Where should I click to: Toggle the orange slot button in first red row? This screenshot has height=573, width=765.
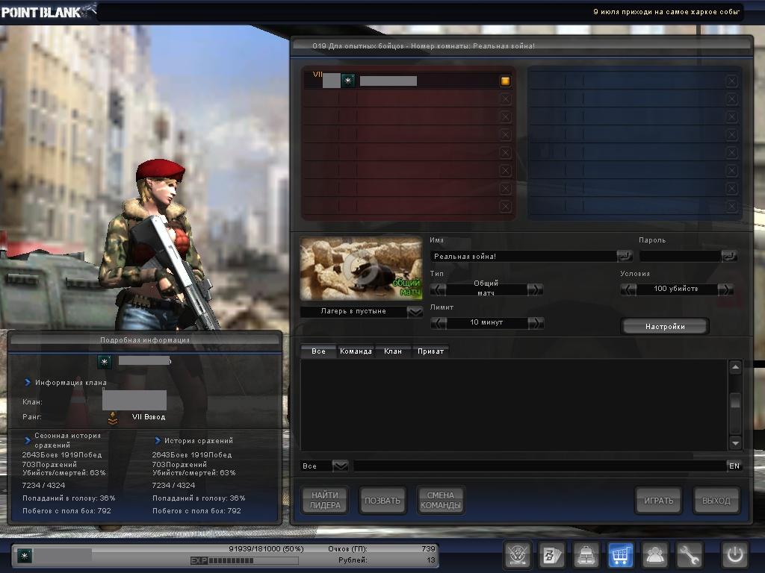[505, 81]
